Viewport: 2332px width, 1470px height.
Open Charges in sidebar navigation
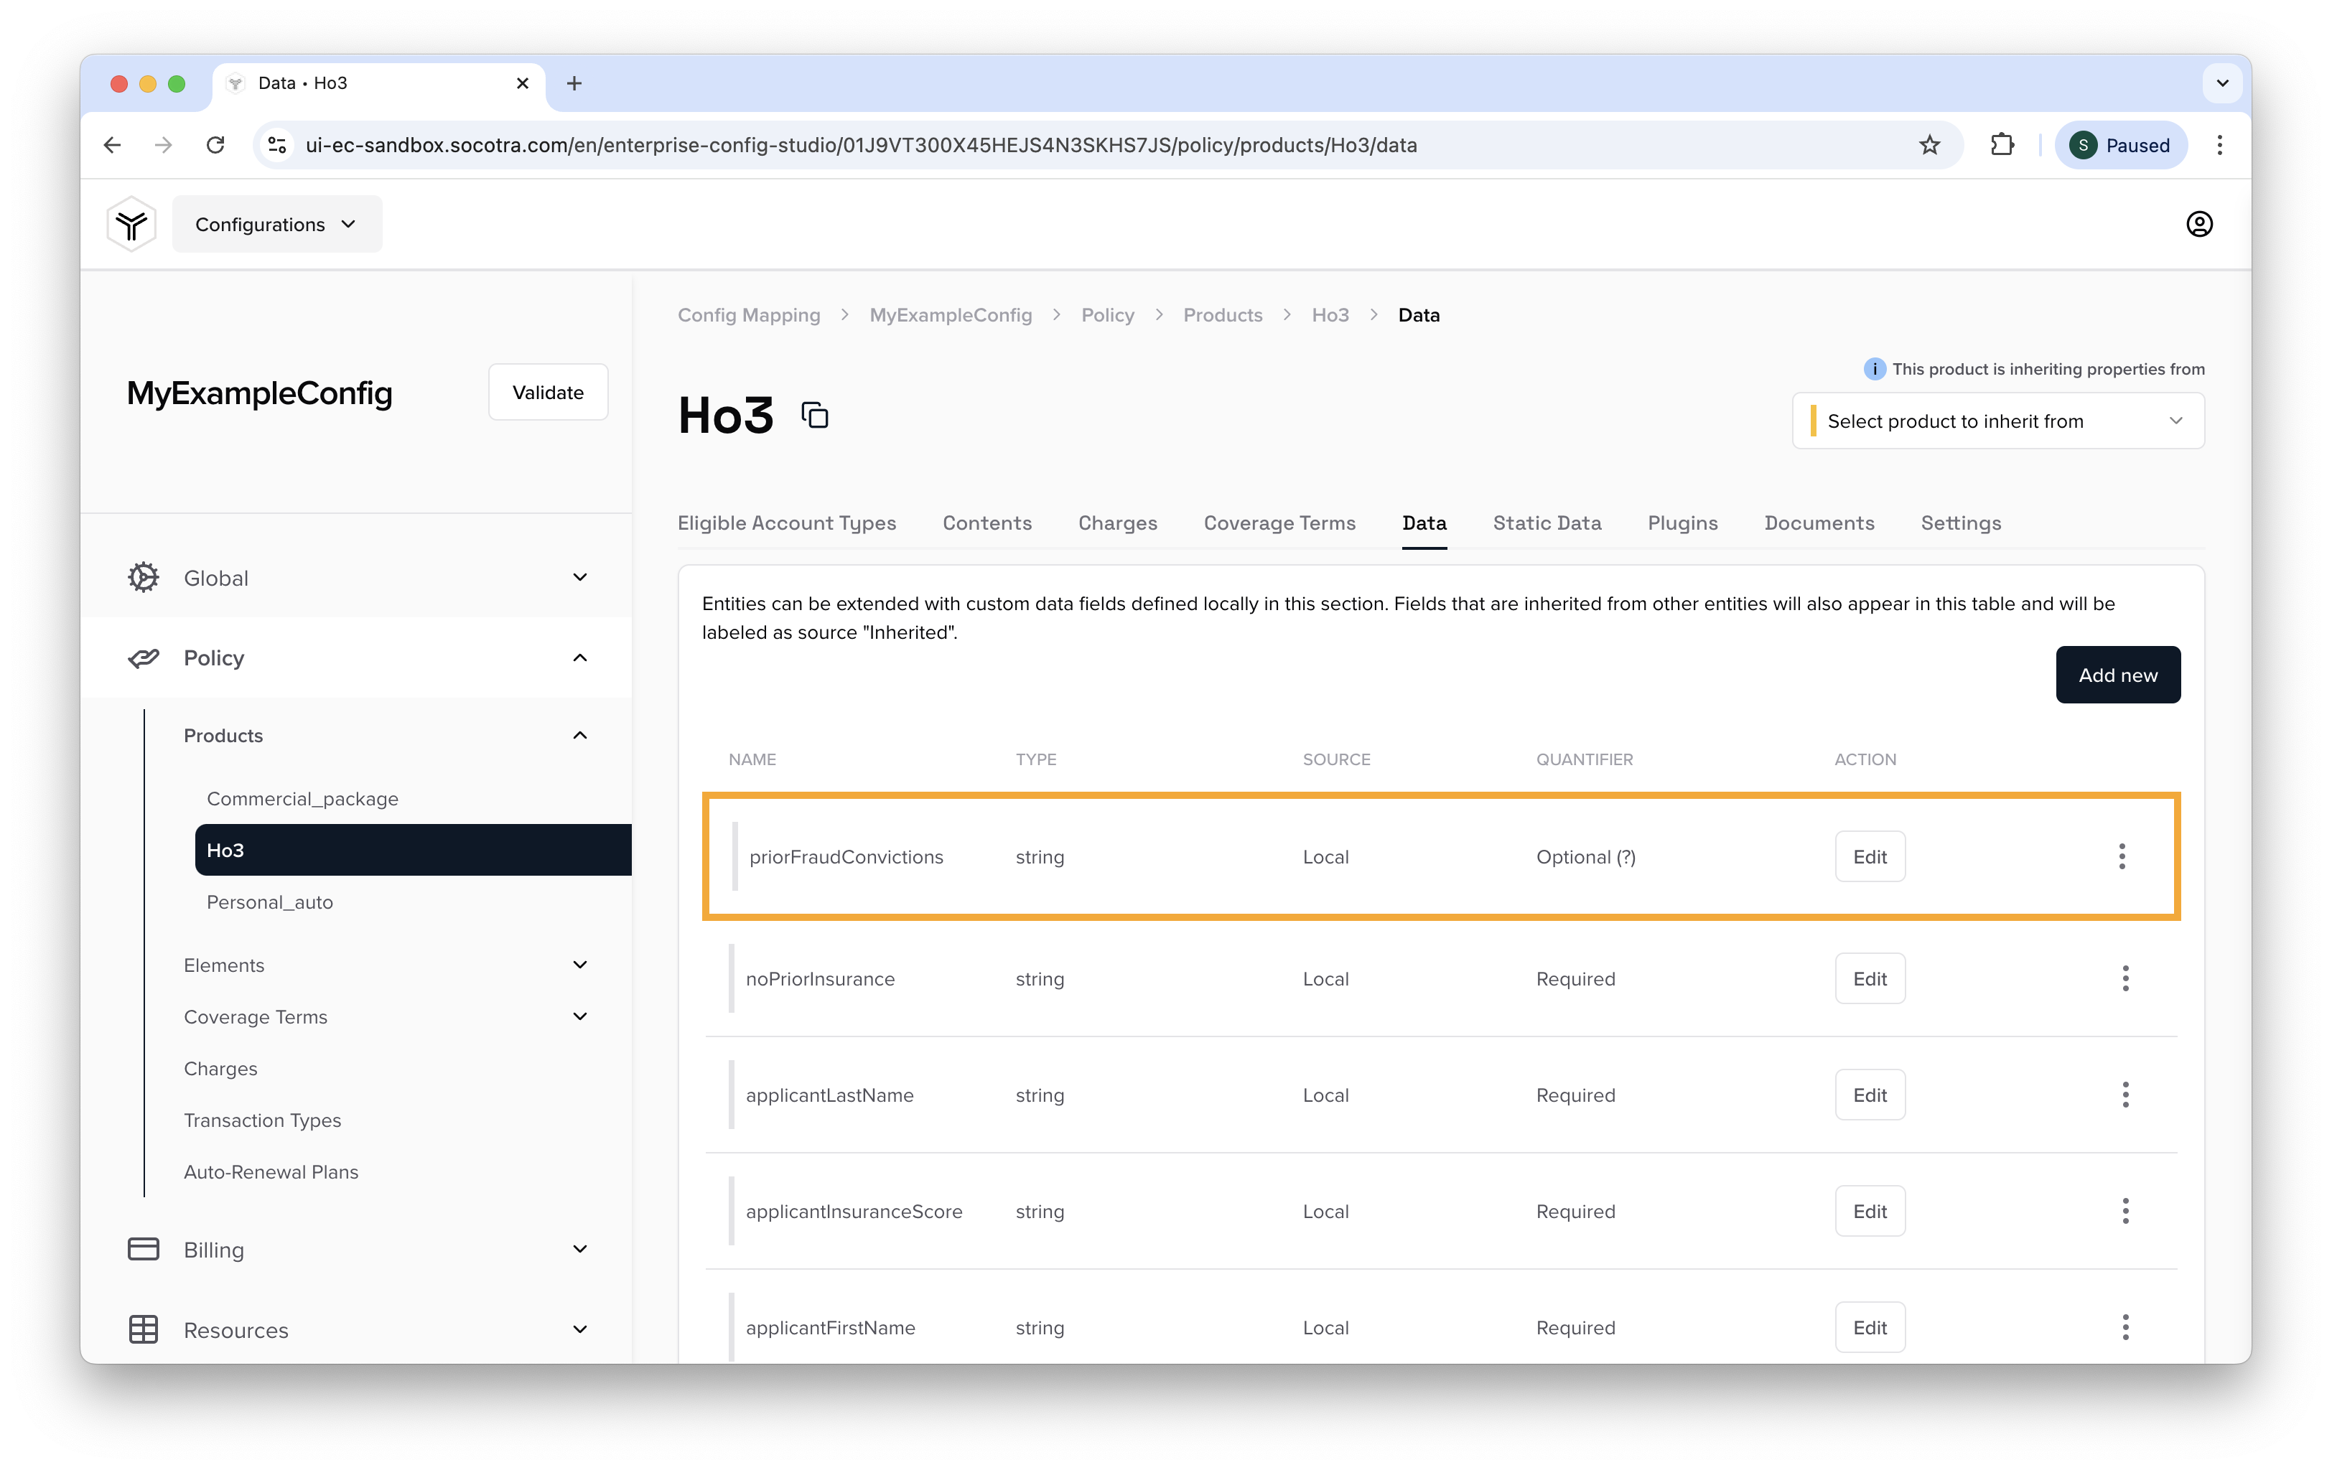[220, 1068]
